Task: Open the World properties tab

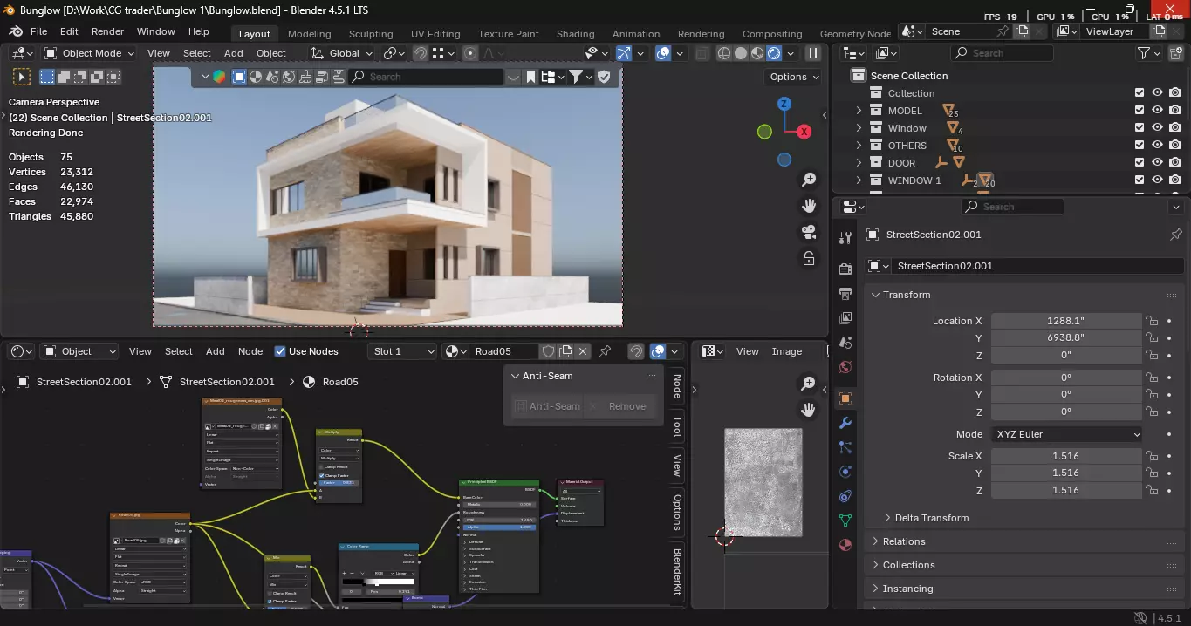Action: click(x=845, y=367)
